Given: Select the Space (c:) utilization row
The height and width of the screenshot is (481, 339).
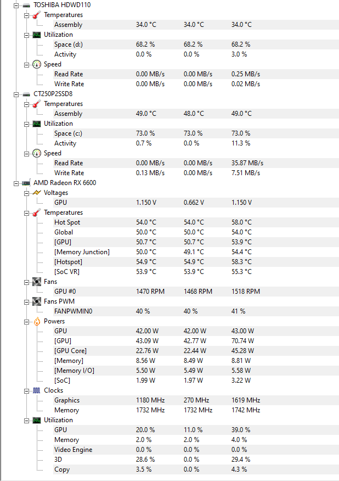Looking at the screenshot, I should [196, 133].
